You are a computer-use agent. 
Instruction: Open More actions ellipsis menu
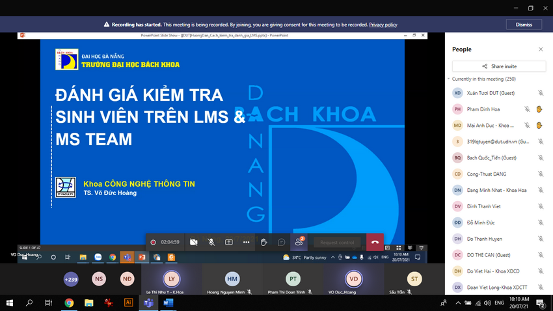pyautogui.click(x=246, y=242)
